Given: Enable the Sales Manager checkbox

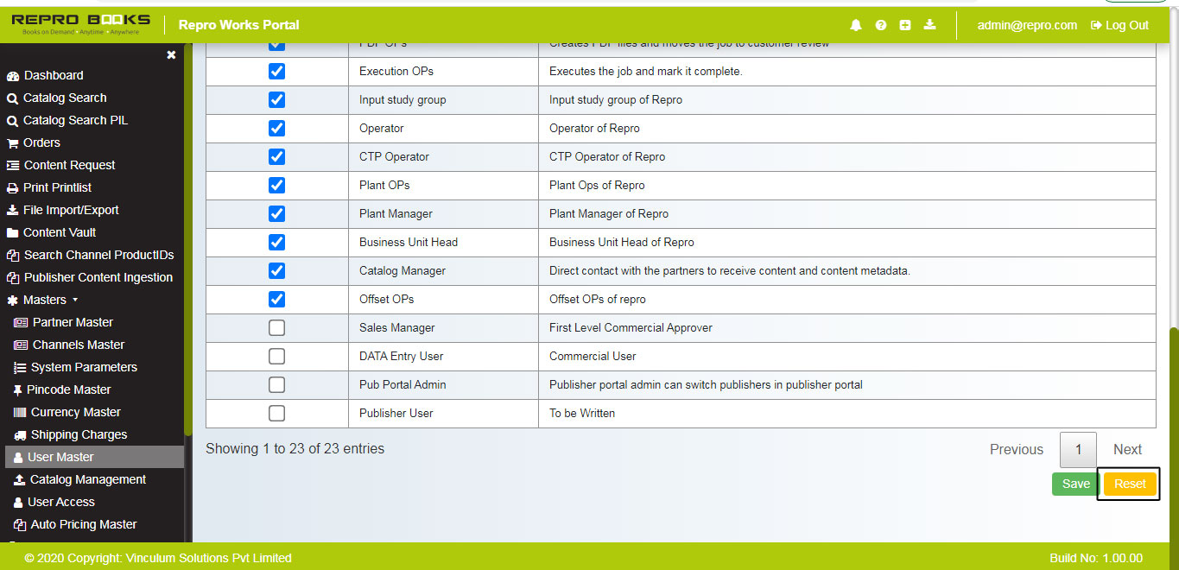Looking at the screenshot, I should 276,327.
